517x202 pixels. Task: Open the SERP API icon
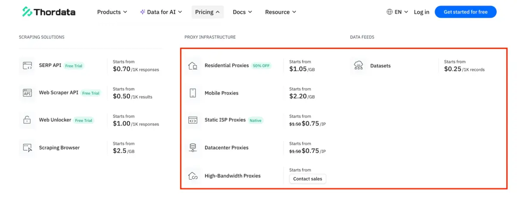point(27,66)
